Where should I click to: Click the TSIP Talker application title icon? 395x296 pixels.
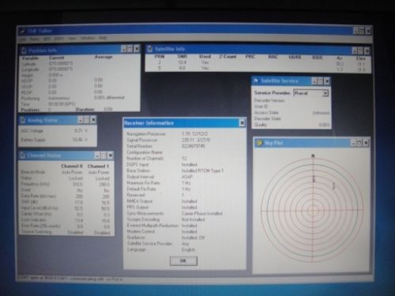coord(23,31)
